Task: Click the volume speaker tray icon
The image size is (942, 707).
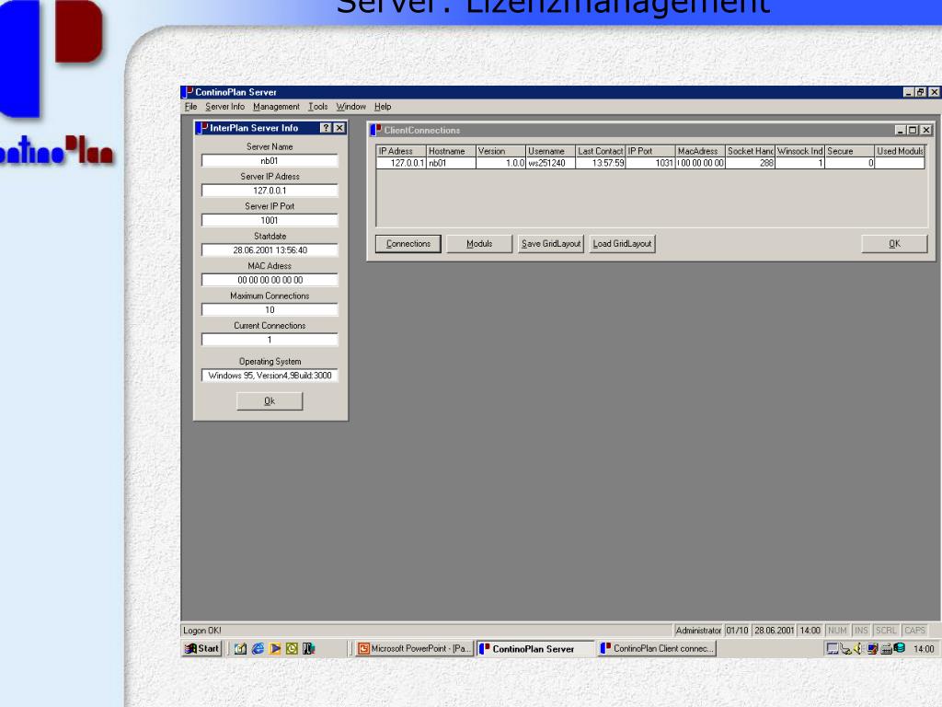Action: point(858,648)
